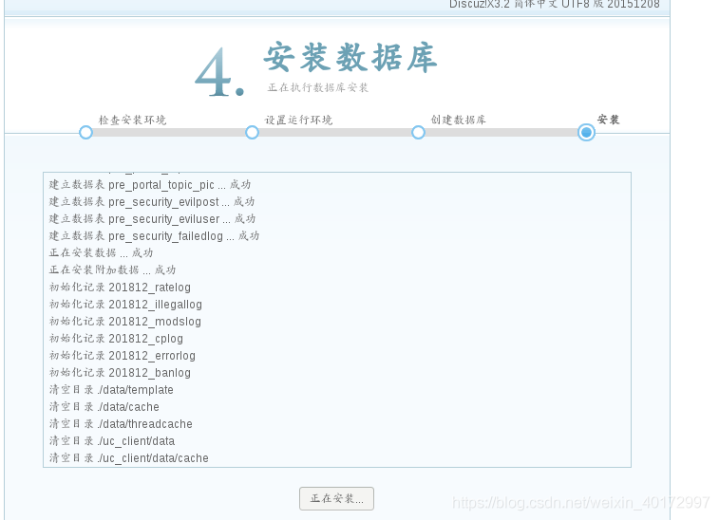Click log line 201812_ratelog
The image size is (719, 520).
(x=120, y=288)
